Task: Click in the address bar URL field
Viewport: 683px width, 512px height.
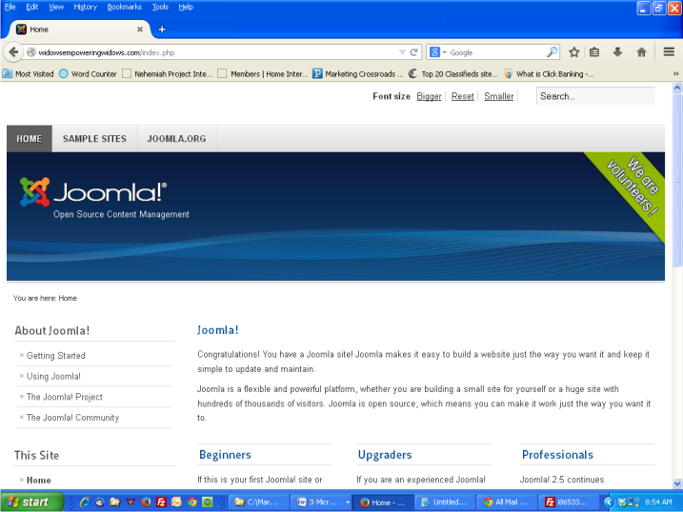Action: pos(218,52)
